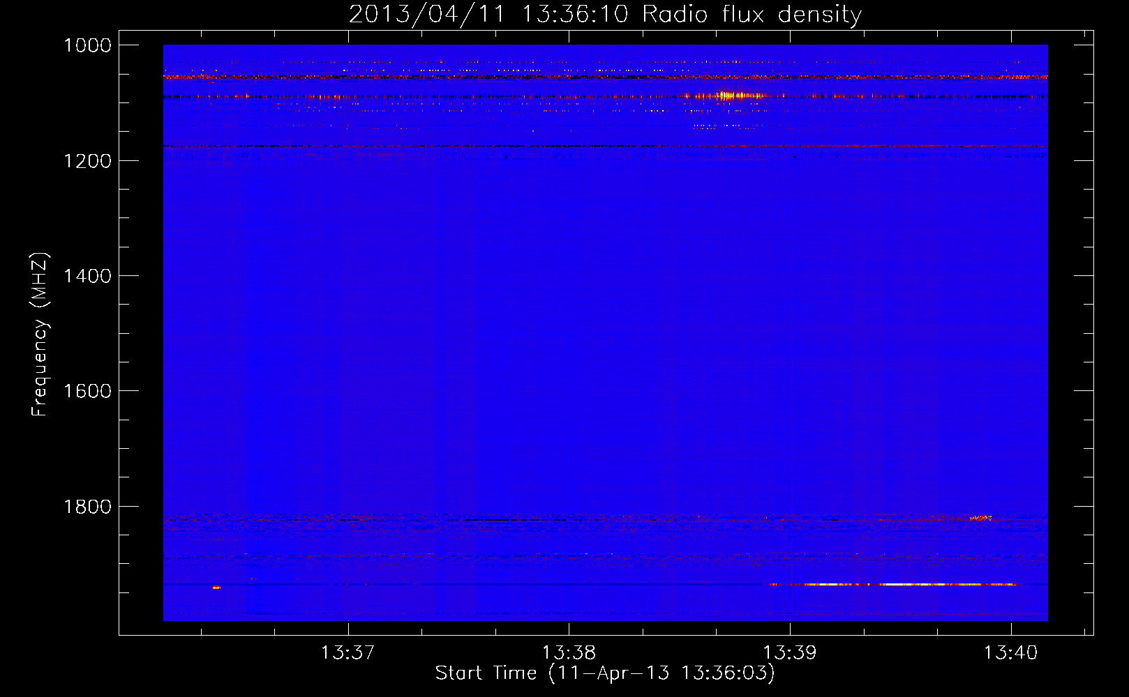Click the 'Start Time (11-Apr-13 13:36:03)' x-axis label
The height and width of the screenshot is (697, 1129).
pos(605,673)
